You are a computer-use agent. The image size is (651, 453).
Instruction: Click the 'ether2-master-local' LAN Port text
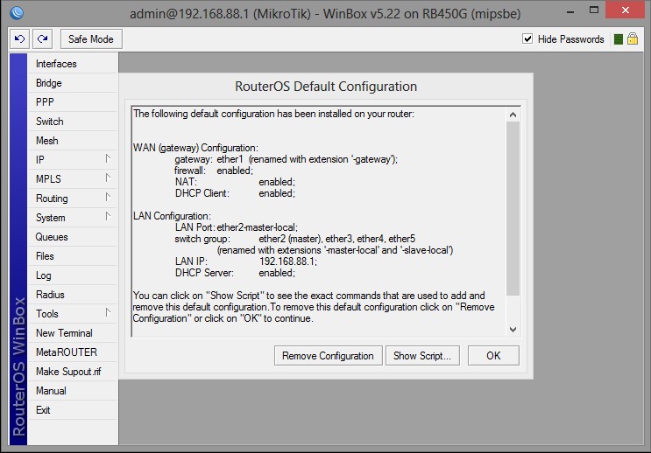tap(257, 227)
